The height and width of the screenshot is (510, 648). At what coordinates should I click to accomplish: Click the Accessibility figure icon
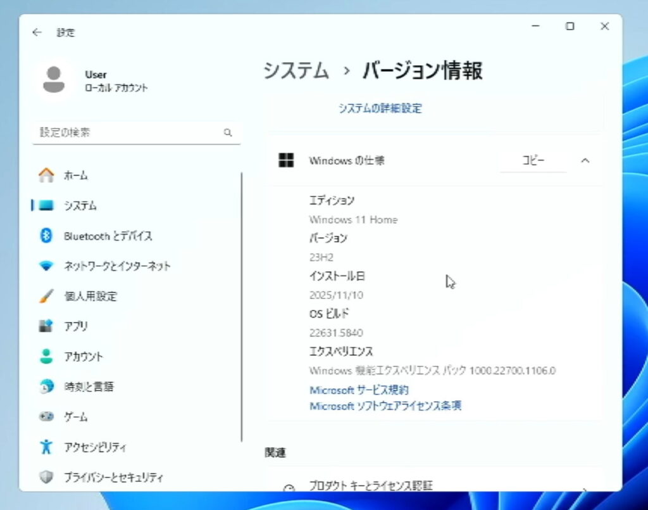pyautogui.click(x=46, y=447)
